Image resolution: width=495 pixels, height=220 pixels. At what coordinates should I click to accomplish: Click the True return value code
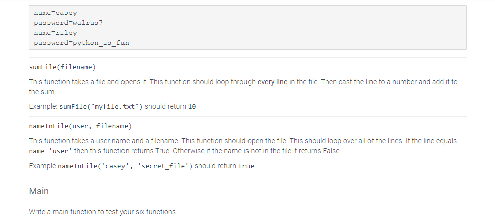point(246,166)
